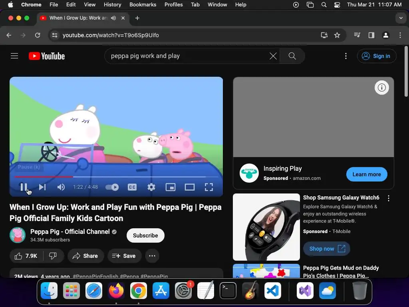Viewport: 409px width, 307px height.
Task: Open the Apple menu
Action: 10,5
